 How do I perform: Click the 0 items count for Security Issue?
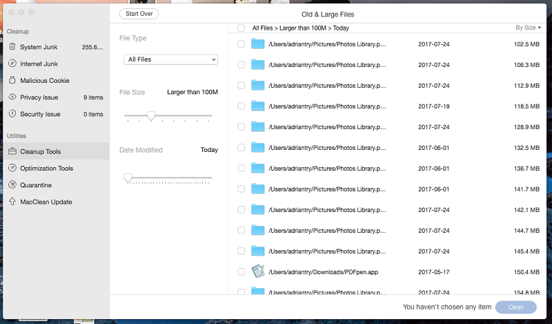tap(93, 114)
